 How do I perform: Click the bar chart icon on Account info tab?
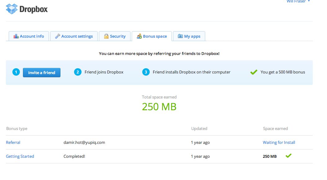pyautogui.click(x=16, y=36)
